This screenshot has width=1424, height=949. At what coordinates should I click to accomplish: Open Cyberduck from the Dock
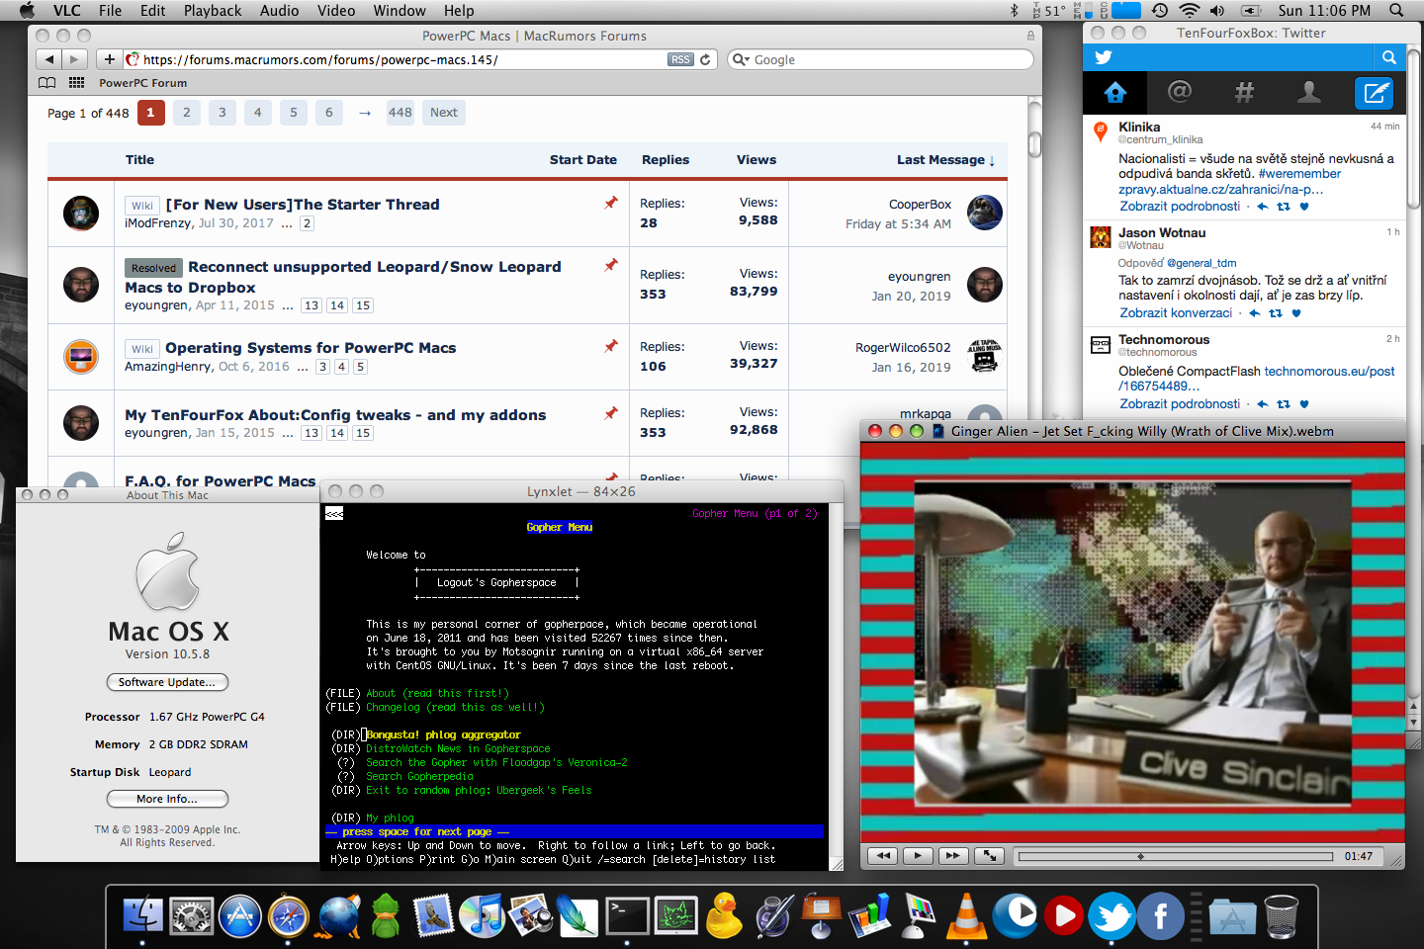point(725,915)
